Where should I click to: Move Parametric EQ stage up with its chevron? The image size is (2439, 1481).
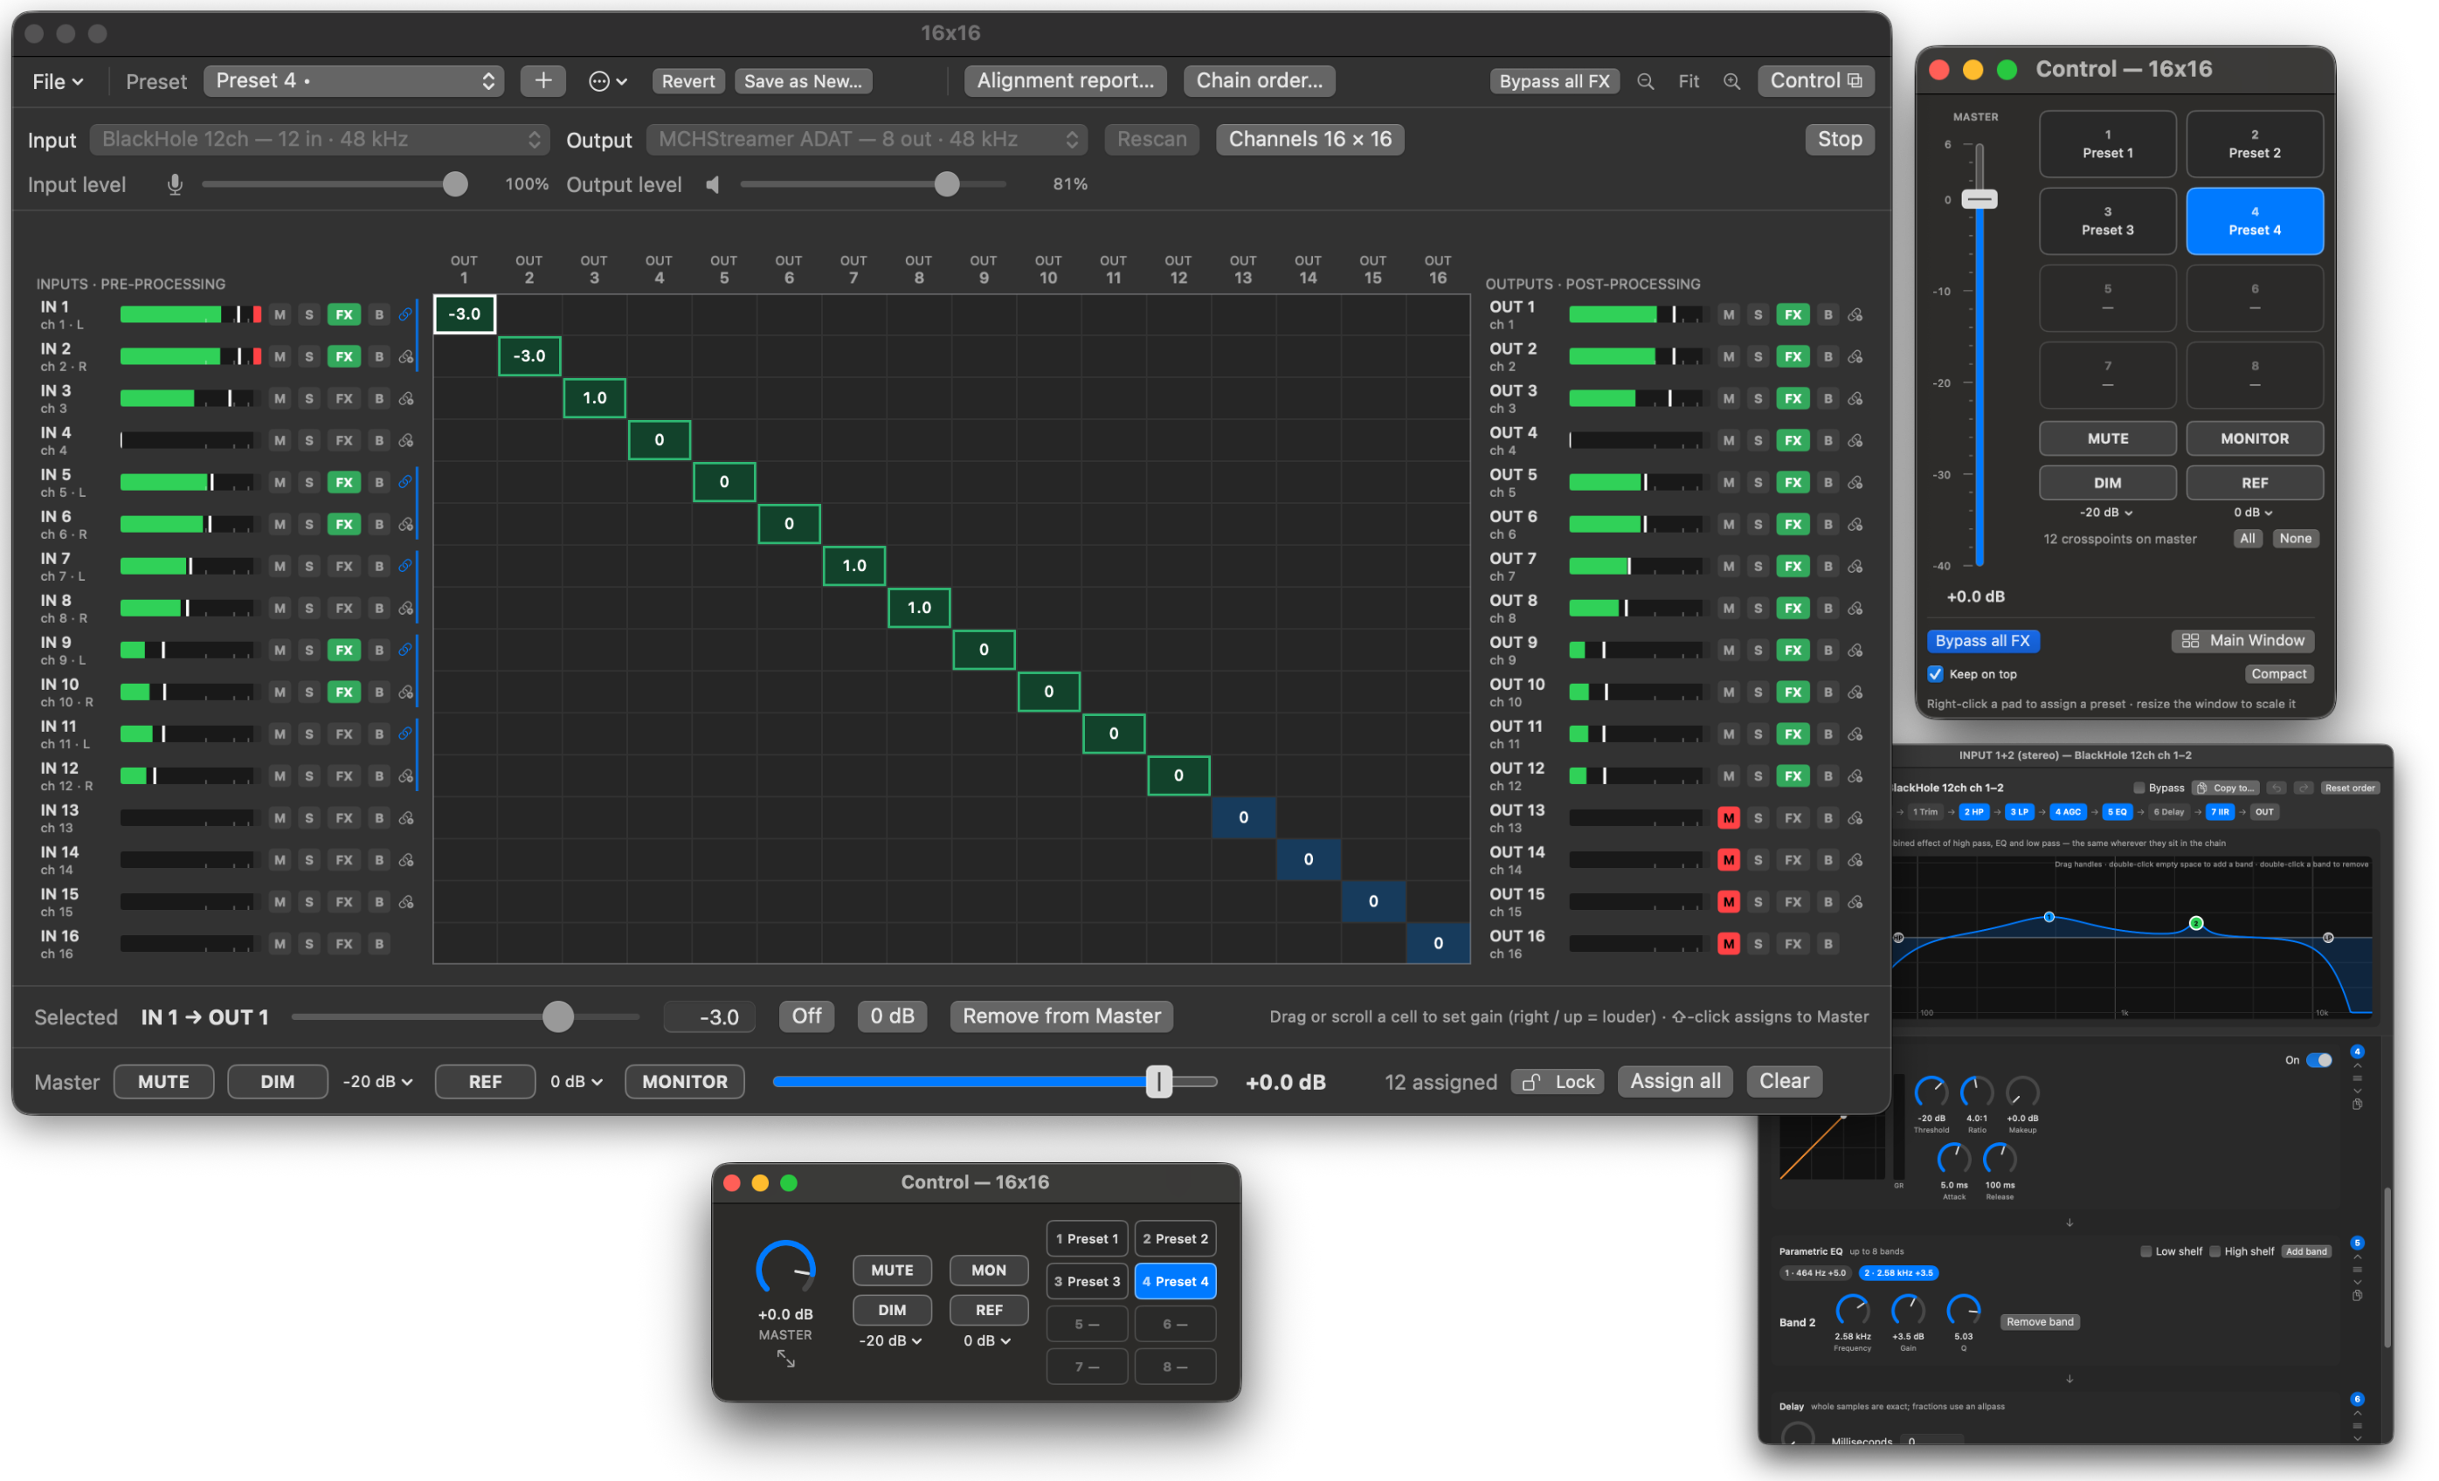point(2357,1257)
